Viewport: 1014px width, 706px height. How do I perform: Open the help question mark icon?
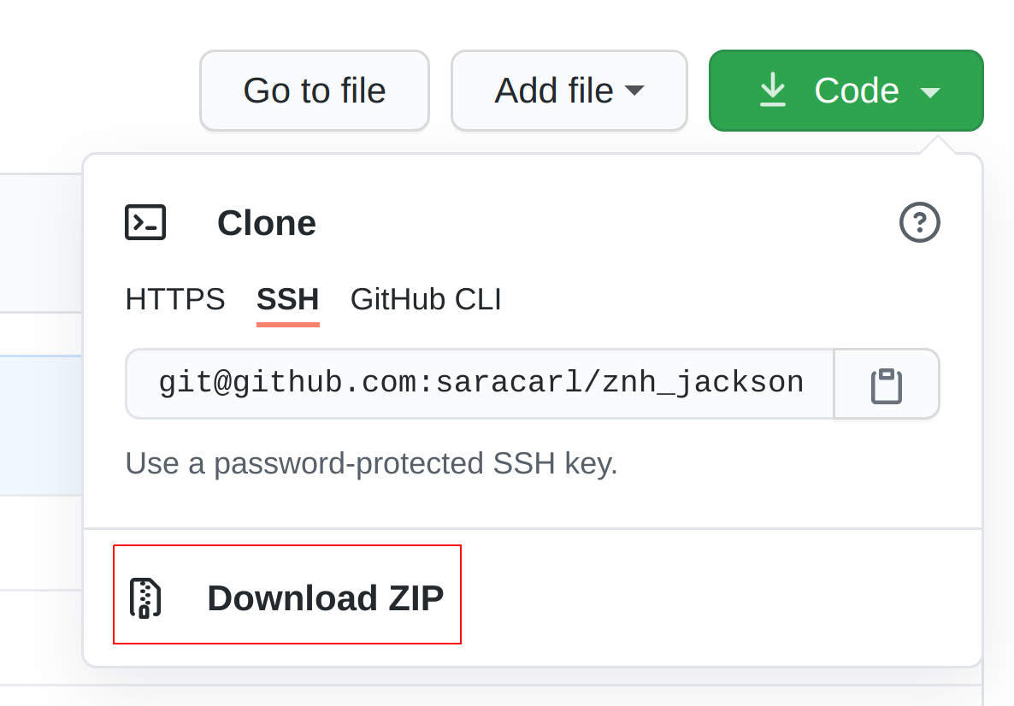(x=920, y=222)
